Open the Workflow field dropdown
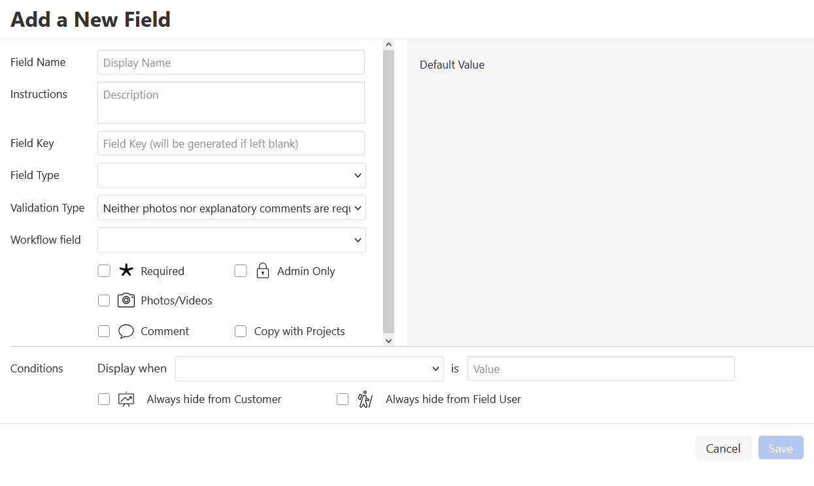This screenshot has width=814, height=486. click(231, 240)
